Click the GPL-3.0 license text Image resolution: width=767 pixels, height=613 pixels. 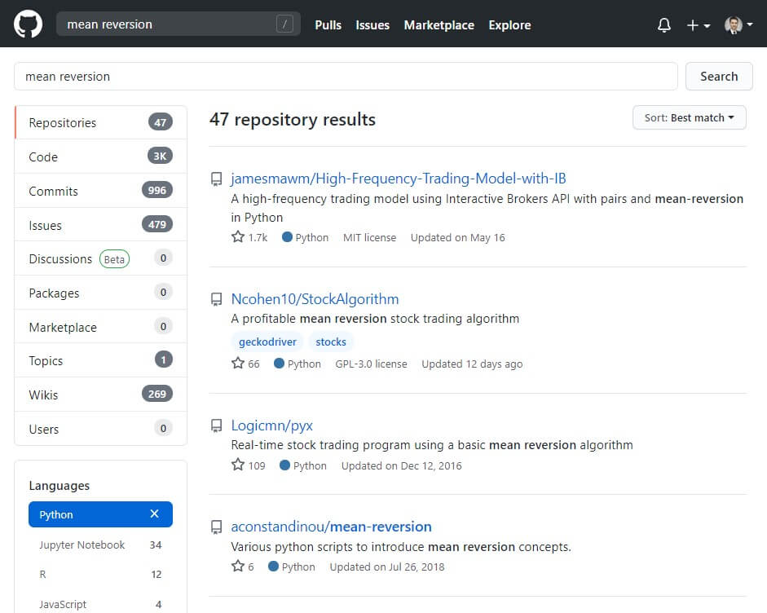[x=371, y=364]
